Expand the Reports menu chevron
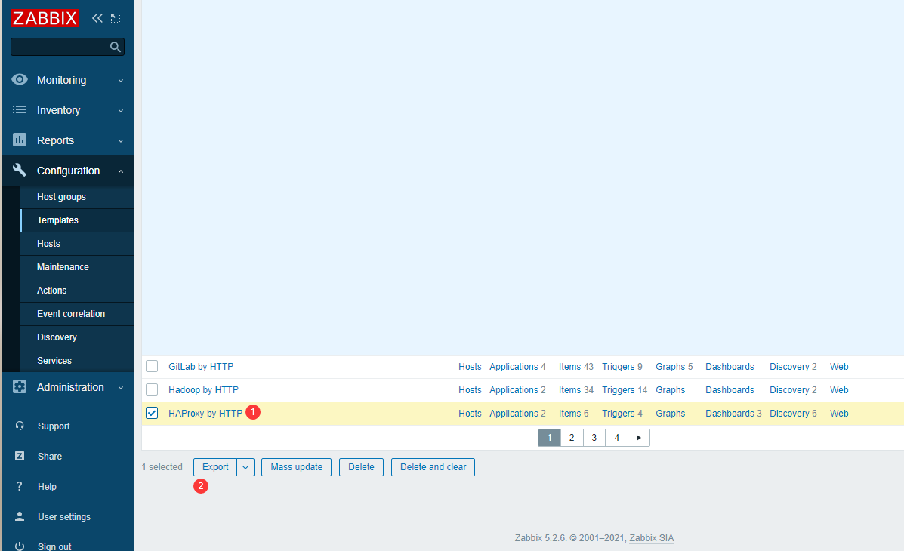904x551 pixels. 121,140
